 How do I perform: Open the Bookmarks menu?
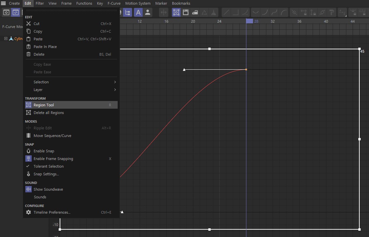pos(181,3)
